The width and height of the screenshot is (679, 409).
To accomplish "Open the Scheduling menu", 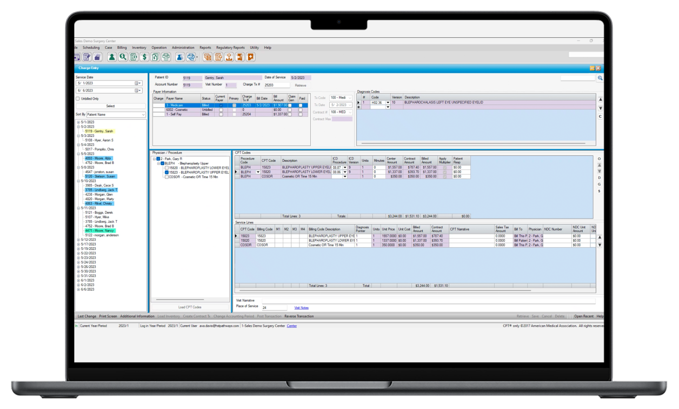I will pyautogui.click(x=91, y=48).
